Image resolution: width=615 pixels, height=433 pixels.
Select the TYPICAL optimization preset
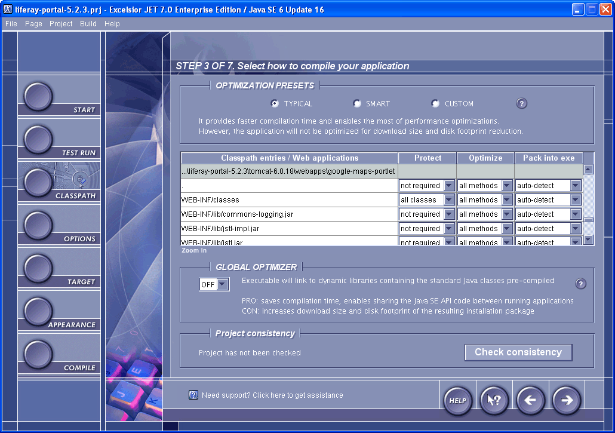coord(275,103)
